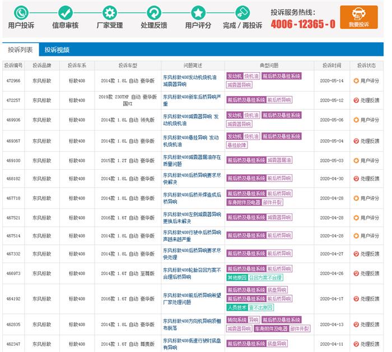
Task: Click the 处理反馈 status icon for complaint 462347
Action: tap(356, 344)
